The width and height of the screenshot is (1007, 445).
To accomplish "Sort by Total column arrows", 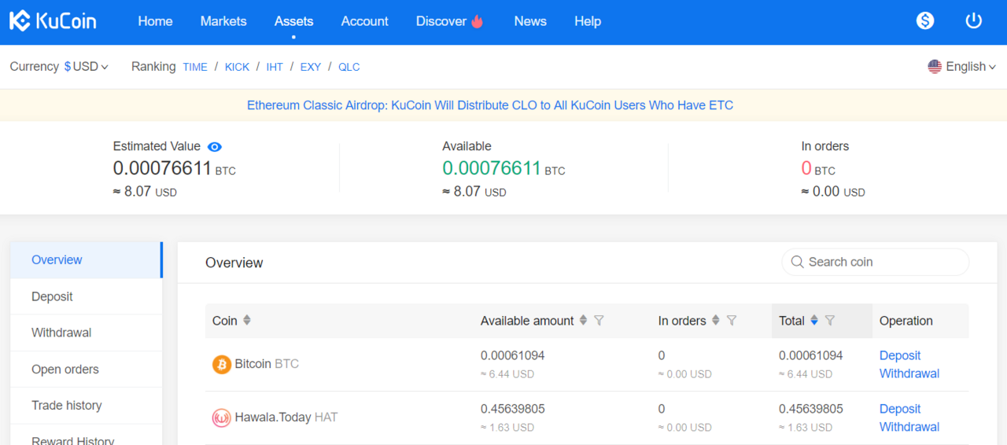I will [x=814, y=321].
